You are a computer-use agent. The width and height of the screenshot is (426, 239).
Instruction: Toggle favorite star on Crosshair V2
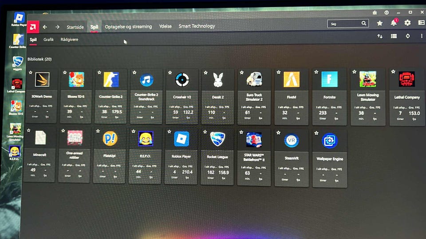tap(170, 73)
